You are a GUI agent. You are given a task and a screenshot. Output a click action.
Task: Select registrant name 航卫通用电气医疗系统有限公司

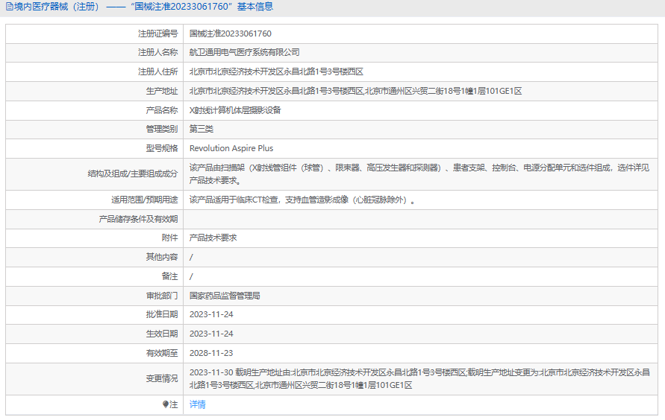(x=244, y=52)
